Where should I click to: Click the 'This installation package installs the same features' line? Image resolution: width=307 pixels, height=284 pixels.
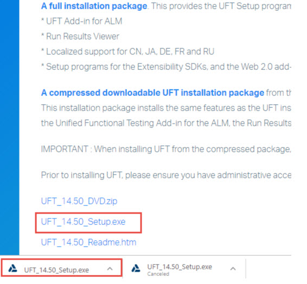[166, 108]
